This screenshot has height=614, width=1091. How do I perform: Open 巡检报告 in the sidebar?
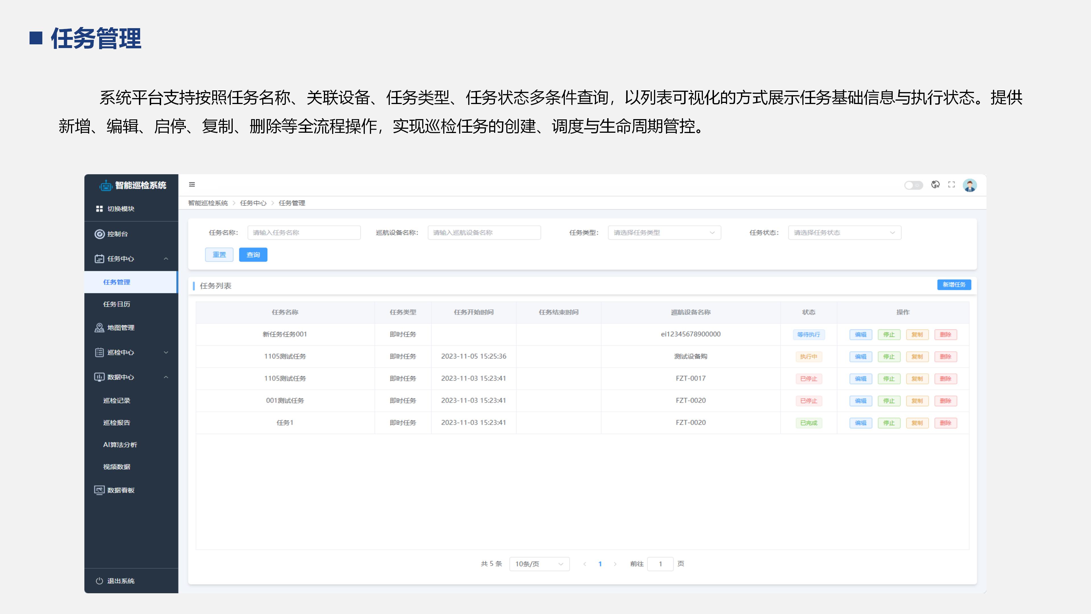coord(131,422)
